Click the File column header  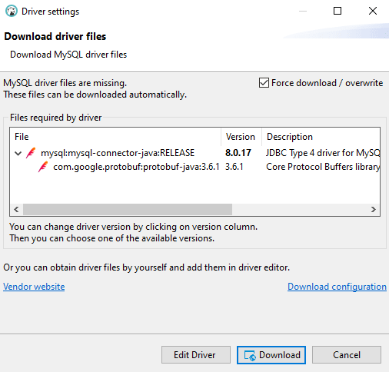[x=115, y=137]
